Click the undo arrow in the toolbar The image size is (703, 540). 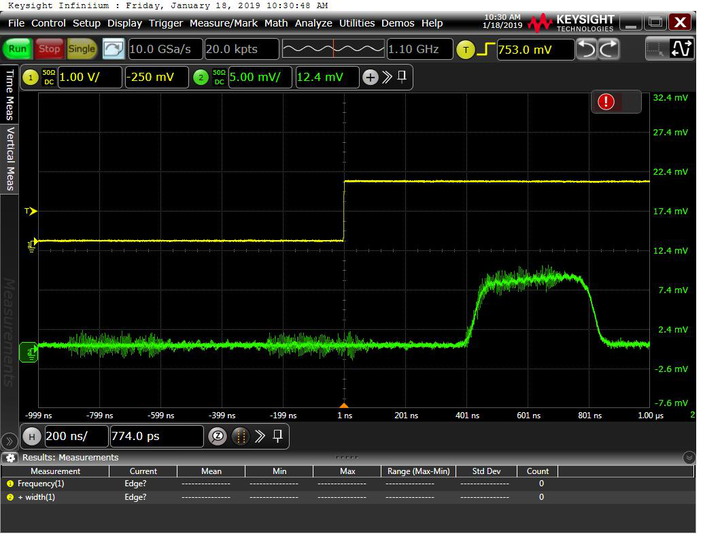[x=586, y=49]
